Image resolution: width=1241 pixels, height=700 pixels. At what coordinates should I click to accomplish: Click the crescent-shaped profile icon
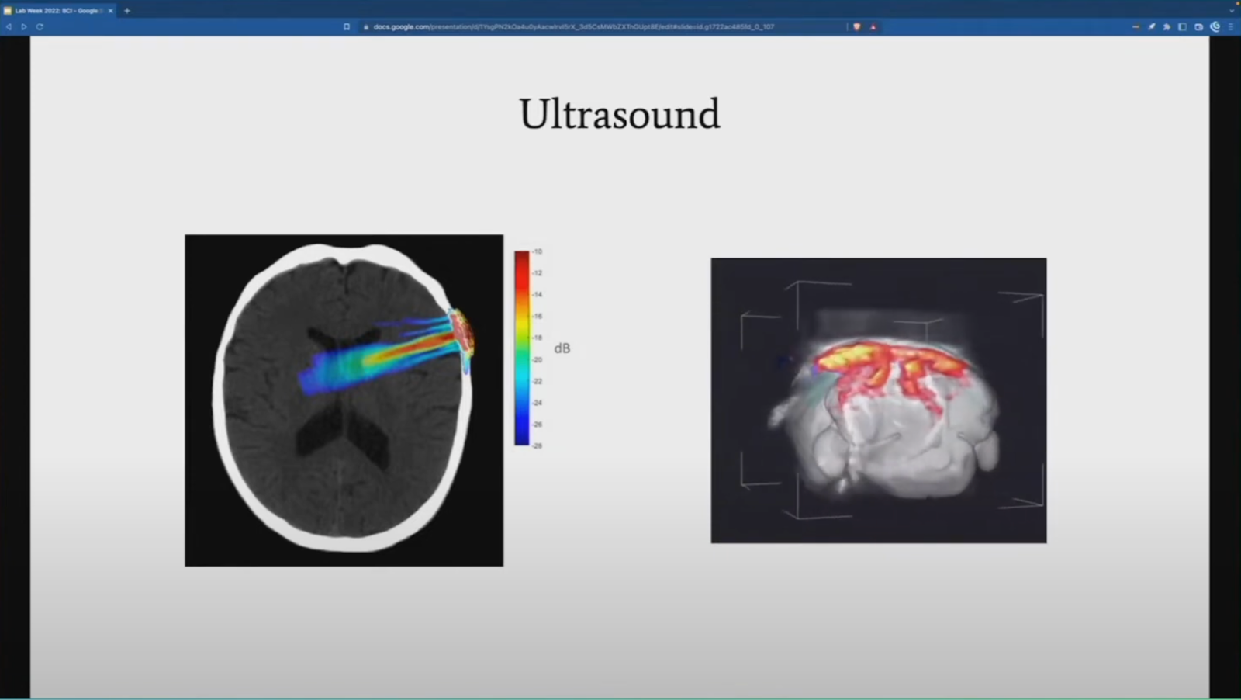[x=1215, y=26]
